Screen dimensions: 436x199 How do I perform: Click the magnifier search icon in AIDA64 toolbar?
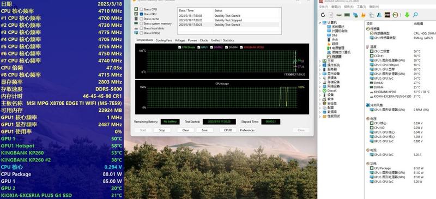click(x=415, y=15)
